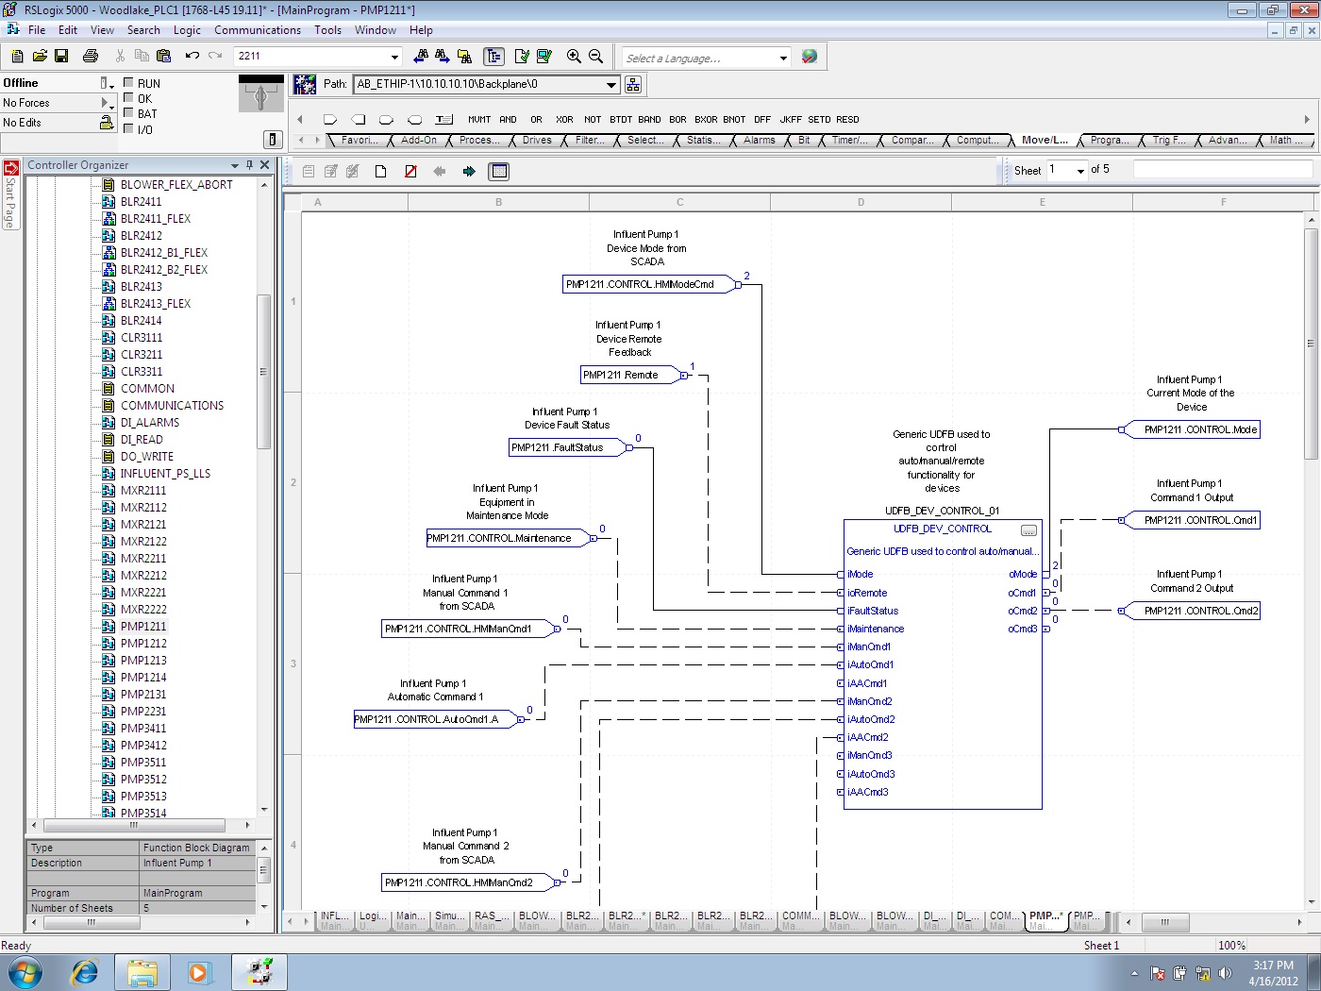
Task: Toggle the Controller Organizer view button
Action: (493, 57)
